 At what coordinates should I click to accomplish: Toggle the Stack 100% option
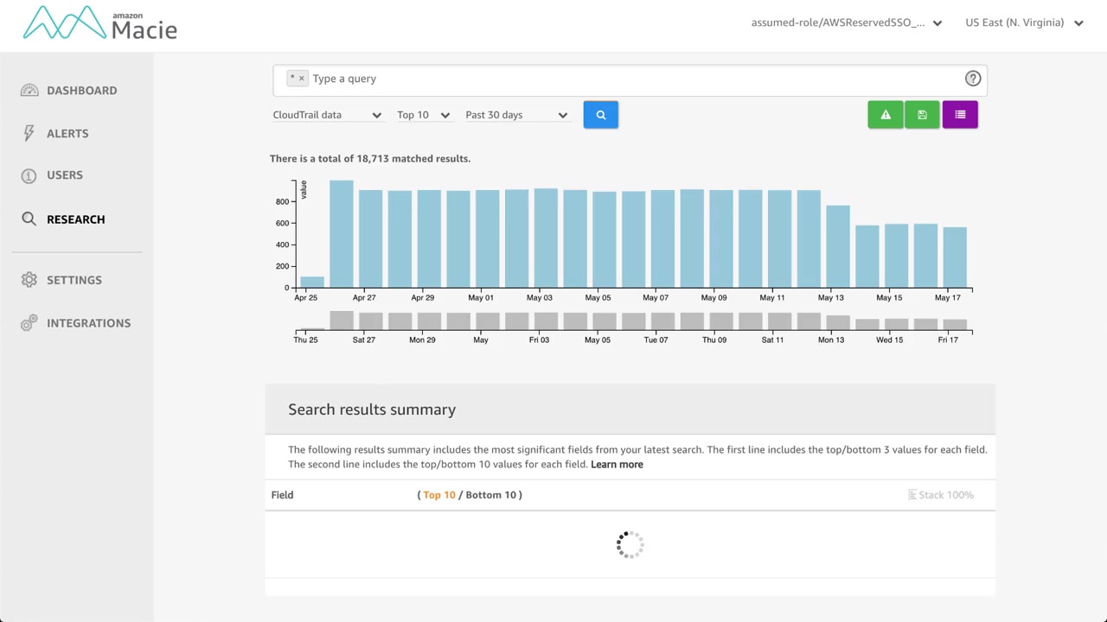pos(941,495)
